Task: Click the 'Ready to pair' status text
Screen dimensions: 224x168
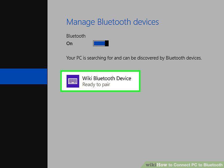Action: point(96,84)
